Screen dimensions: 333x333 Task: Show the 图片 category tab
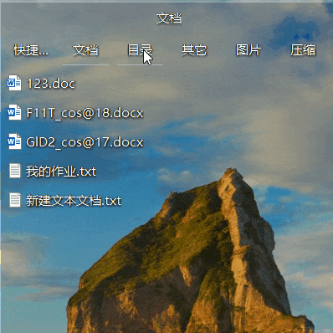coord(248,50)
